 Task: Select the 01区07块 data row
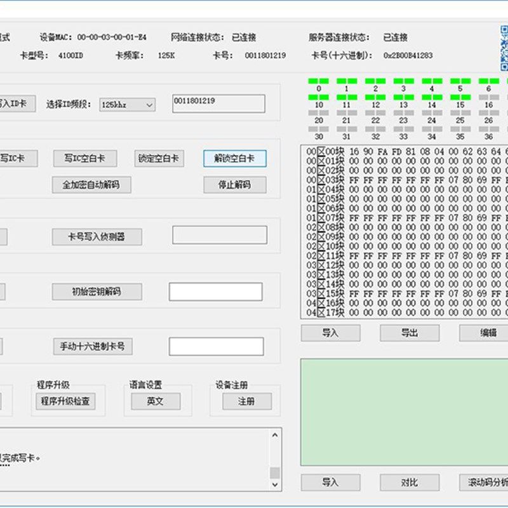[x=407, y=218]
